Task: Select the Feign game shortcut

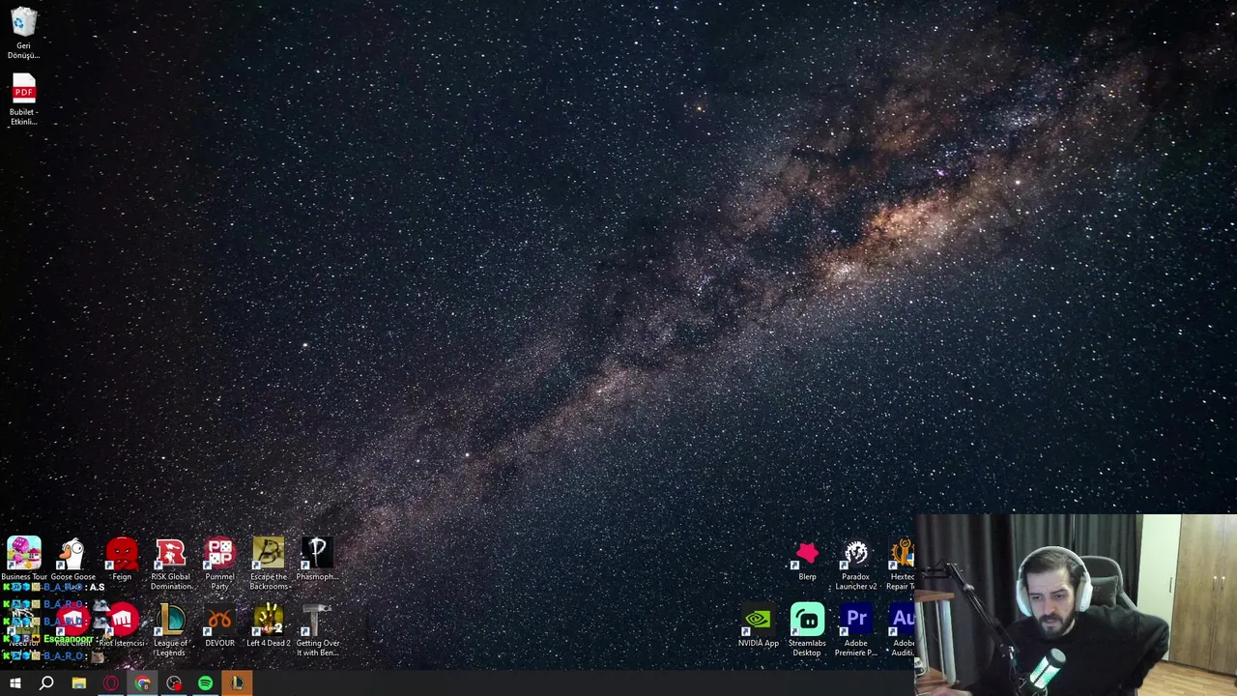Action: (x=122, y=561)
